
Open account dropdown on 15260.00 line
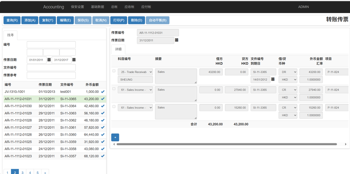[135, 108]
